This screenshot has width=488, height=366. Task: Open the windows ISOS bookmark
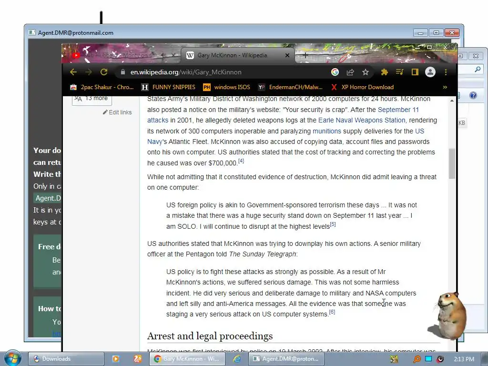pyautogui.click(x=226, y=87)
